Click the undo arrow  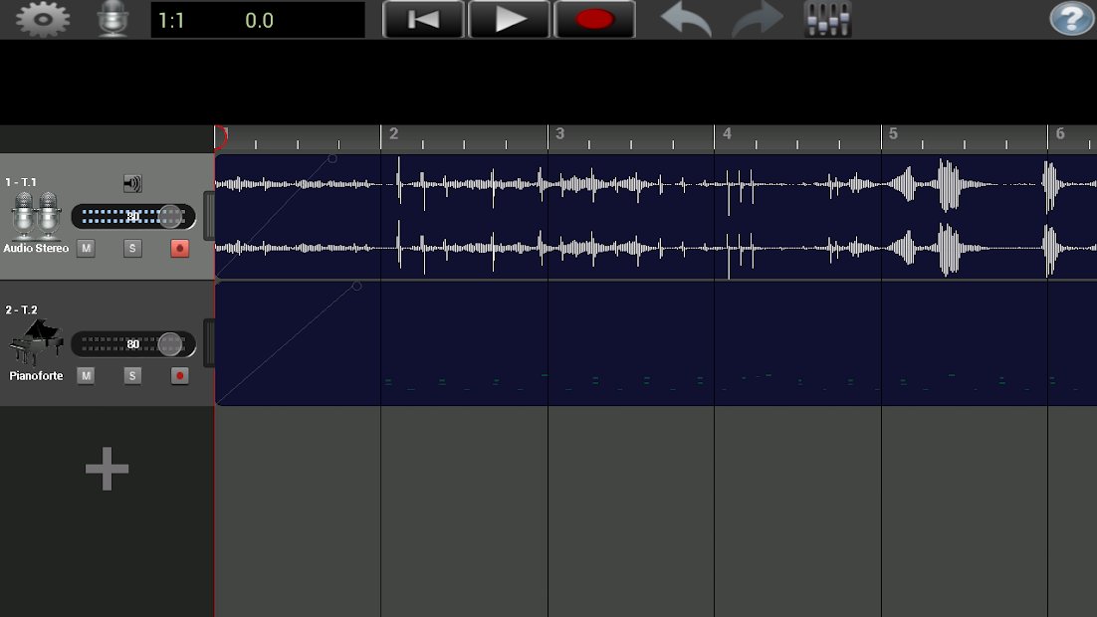pos(684,18)
